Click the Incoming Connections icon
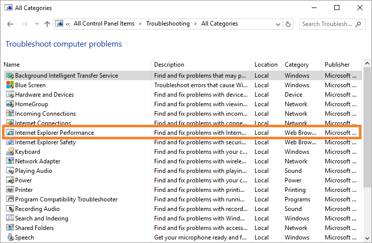The height and width of the screenshot is (243, 372). 10,113
